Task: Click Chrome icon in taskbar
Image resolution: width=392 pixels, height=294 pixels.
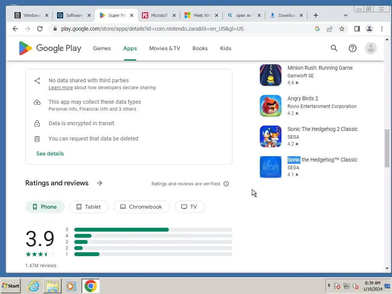Action: (x=90, y=286)
